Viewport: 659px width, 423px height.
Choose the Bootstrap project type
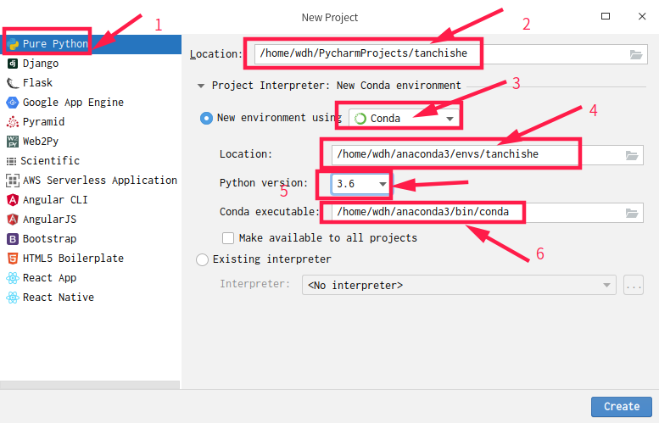[91, 238]
